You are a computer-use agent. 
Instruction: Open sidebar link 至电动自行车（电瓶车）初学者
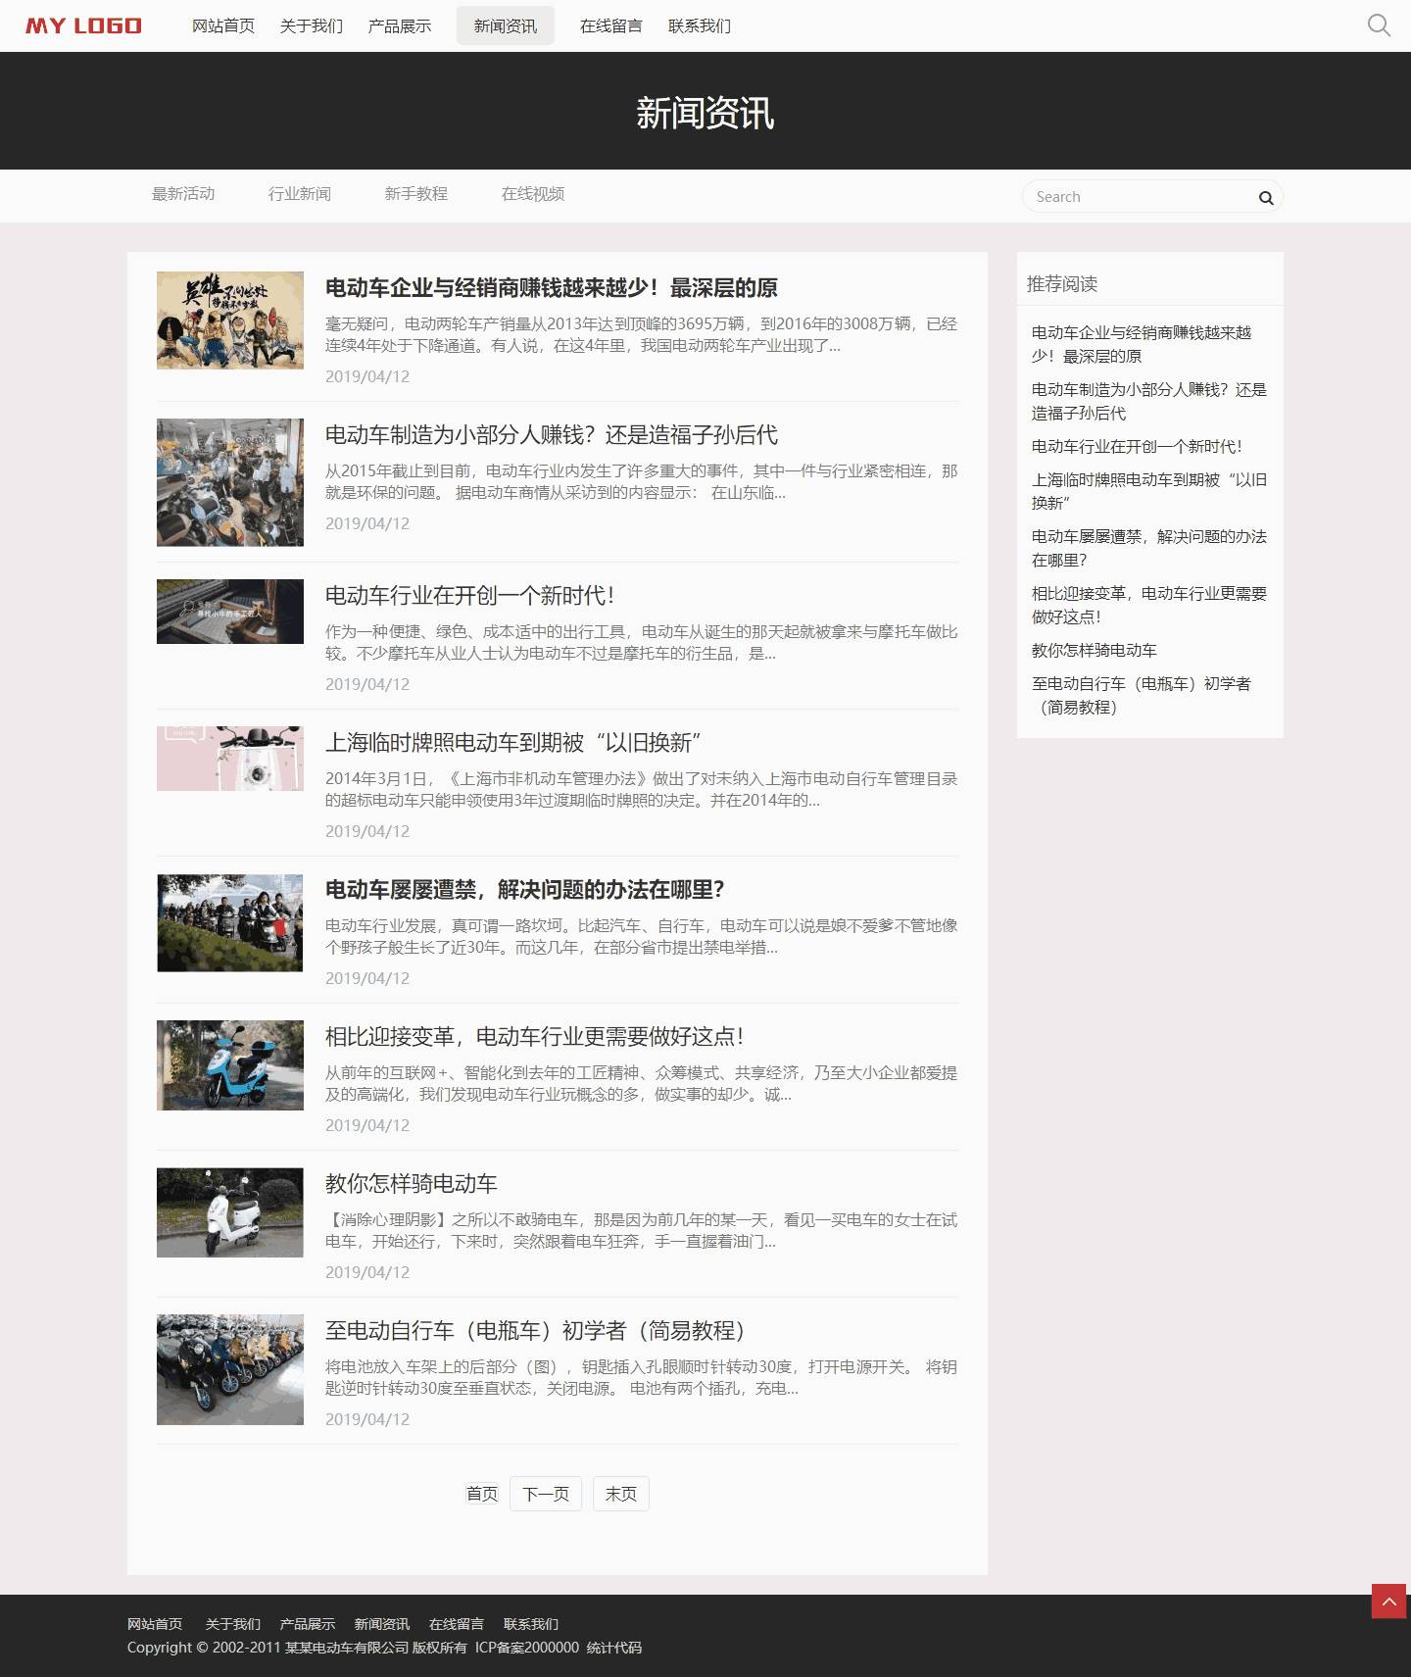tap(1142, 696)
